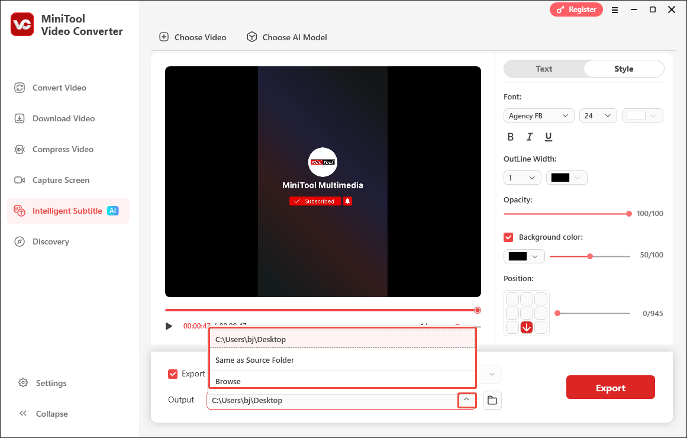Open the outline width dropdown
This screenshot has width=687, height=438.
click(522, 178)
